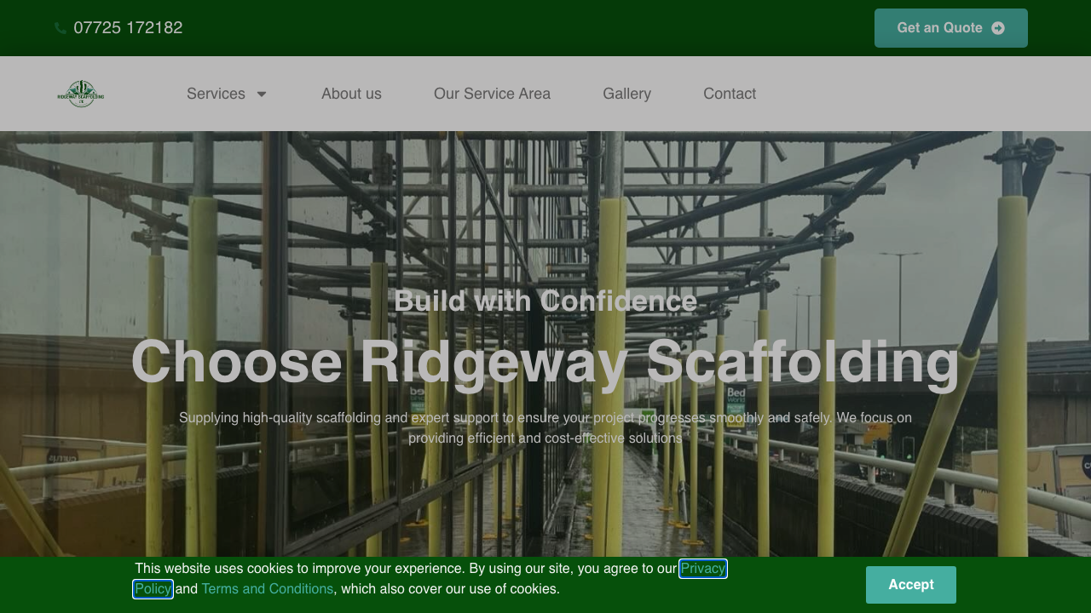View the Gallery section
This screenshot has width=1091, height=613.
click(626, 94)
